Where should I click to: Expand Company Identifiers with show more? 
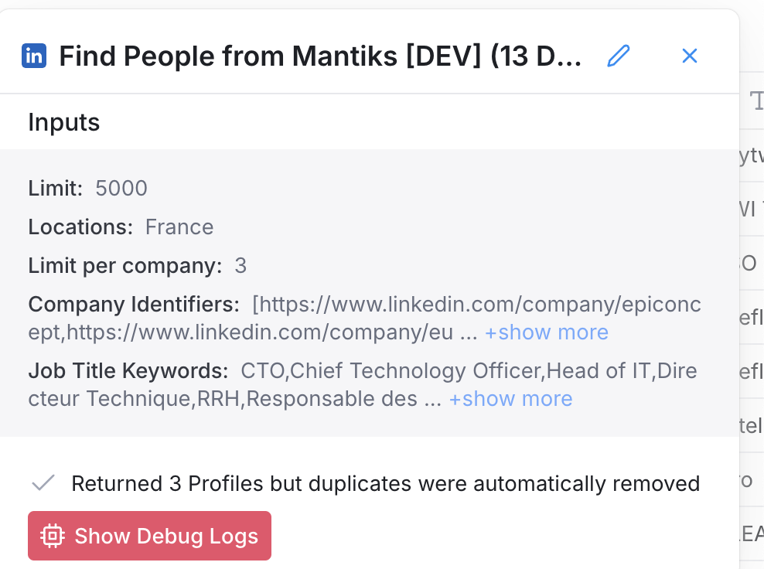pyautogui.click(x=546, y=332)
